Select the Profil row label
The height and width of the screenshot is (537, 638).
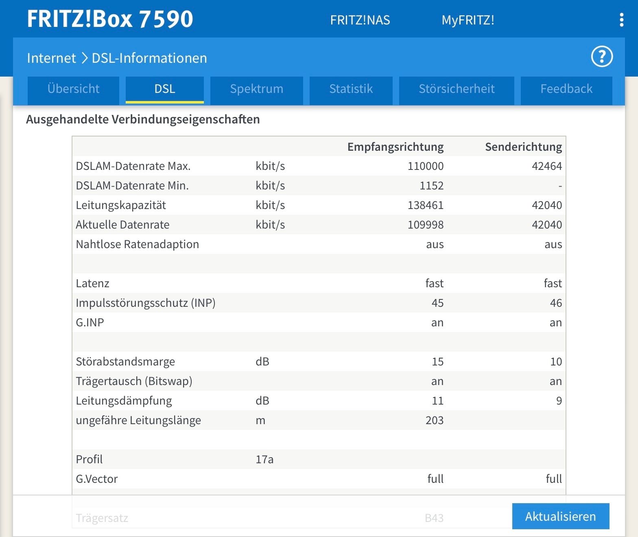pyautogui.click(x=89, y=460)
